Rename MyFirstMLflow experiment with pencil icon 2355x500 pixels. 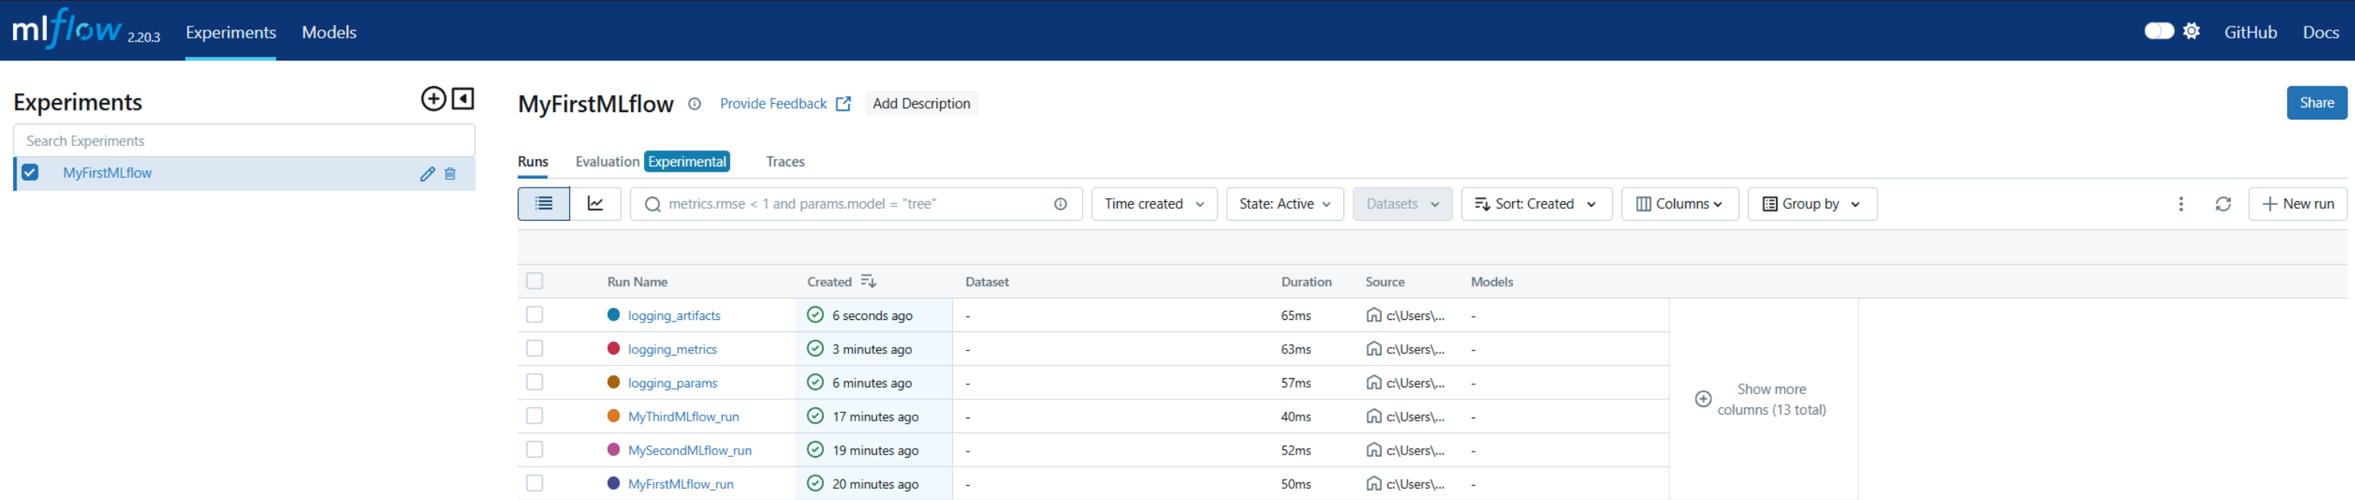coord(427,174)
